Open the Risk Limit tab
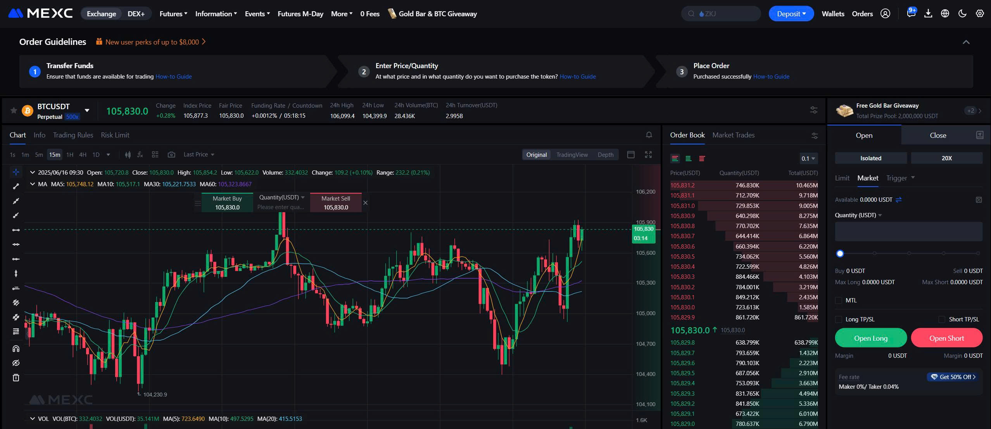991x429 pixels. (115, 135)
